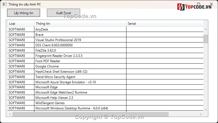Select the Microsoft Edge cell
This screenshot has height=123, width=218.
point(80,87)
